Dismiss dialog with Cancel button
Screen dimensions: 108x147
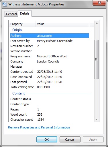(x=70, y=140)
